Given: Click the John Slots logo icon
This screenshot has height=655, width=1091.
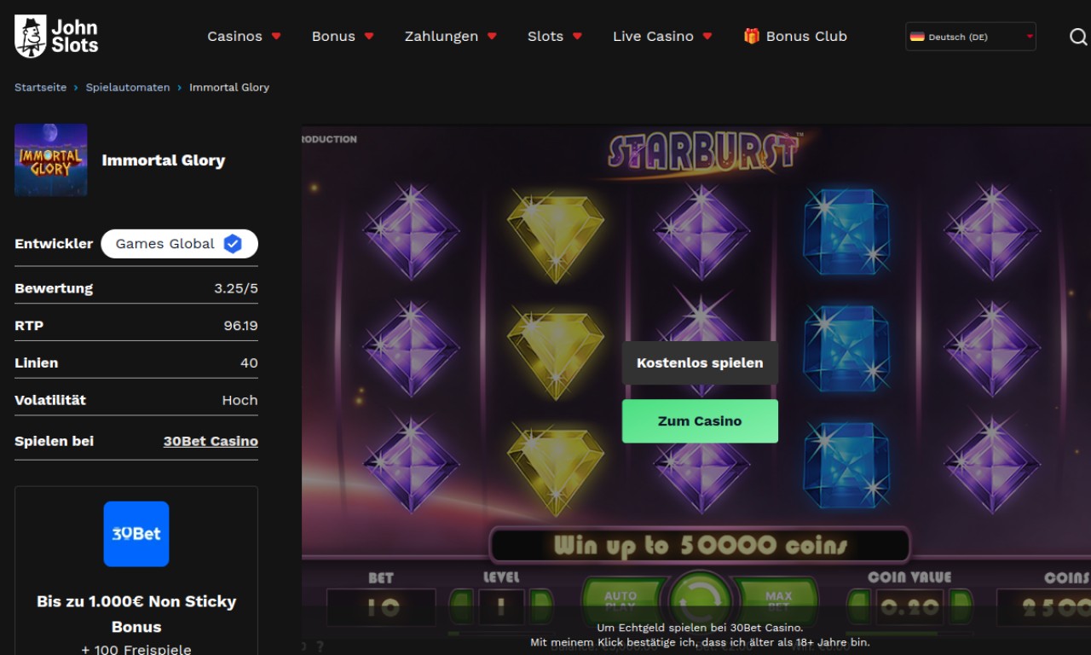Looking at the screenshot, I should tap(31, 36).
